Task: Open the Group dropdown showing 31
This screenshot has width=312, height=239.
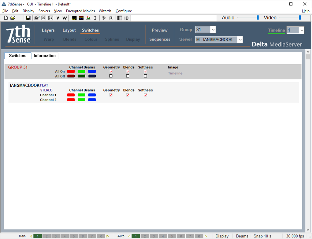Action: [x=205, y=30]
